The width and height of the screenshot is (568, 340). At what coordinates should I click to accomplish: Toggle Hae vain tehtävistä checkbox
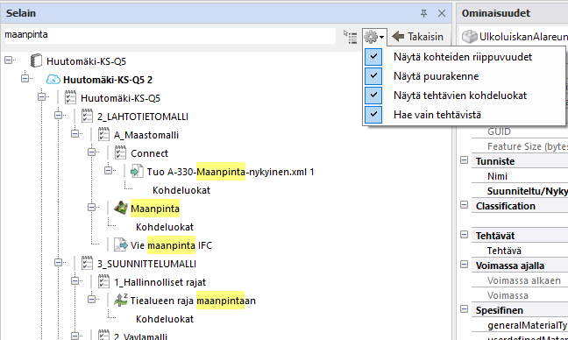[x=373, y=115]
